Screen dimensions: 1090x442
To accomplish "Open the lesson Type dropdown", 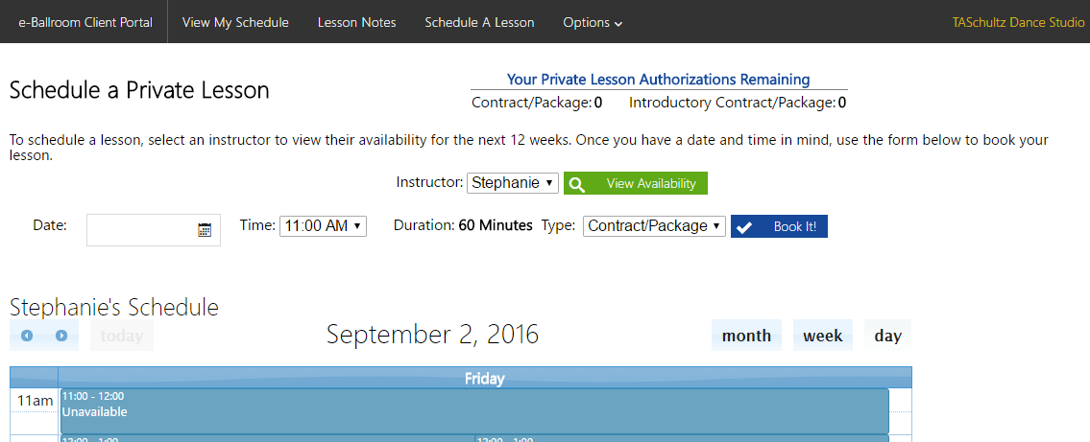I will click(654, 226).
